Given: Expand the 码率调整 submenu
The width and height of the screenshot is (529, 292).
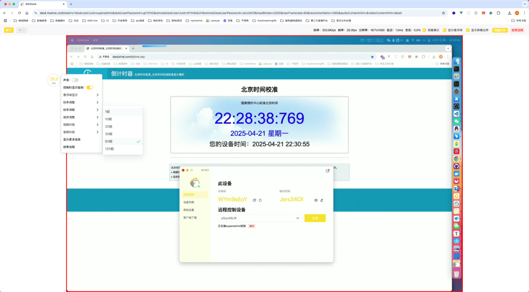Looking at the screenshot, I should 81,102.
